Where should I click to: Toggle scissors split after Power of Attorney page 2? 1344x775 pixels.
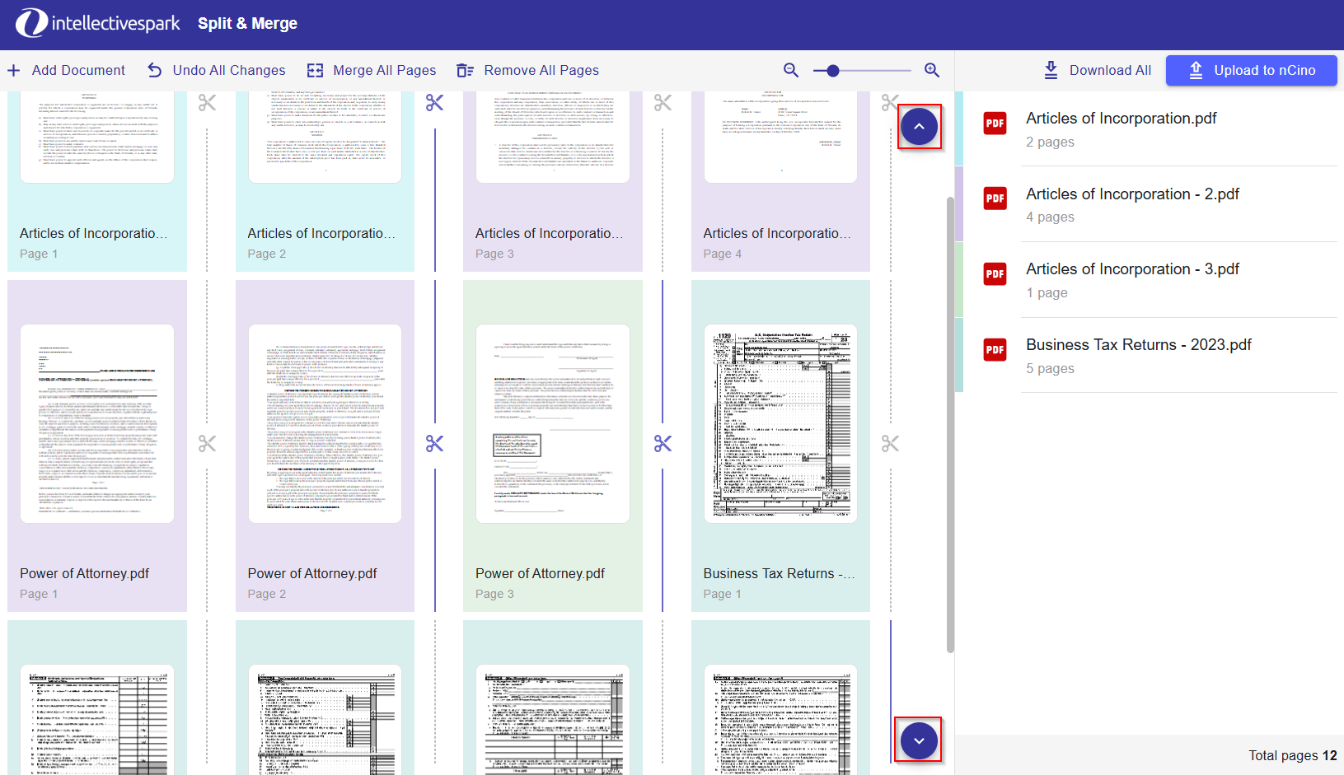click(x=434, y=444)
